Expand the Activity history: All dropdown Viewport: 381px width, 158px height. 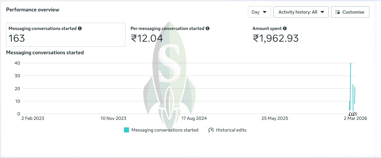coord(301,12)
